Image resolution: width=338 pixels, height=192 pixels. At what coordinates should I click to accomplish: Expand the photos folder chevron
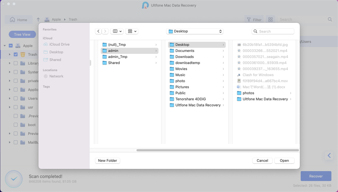(291, 93)
